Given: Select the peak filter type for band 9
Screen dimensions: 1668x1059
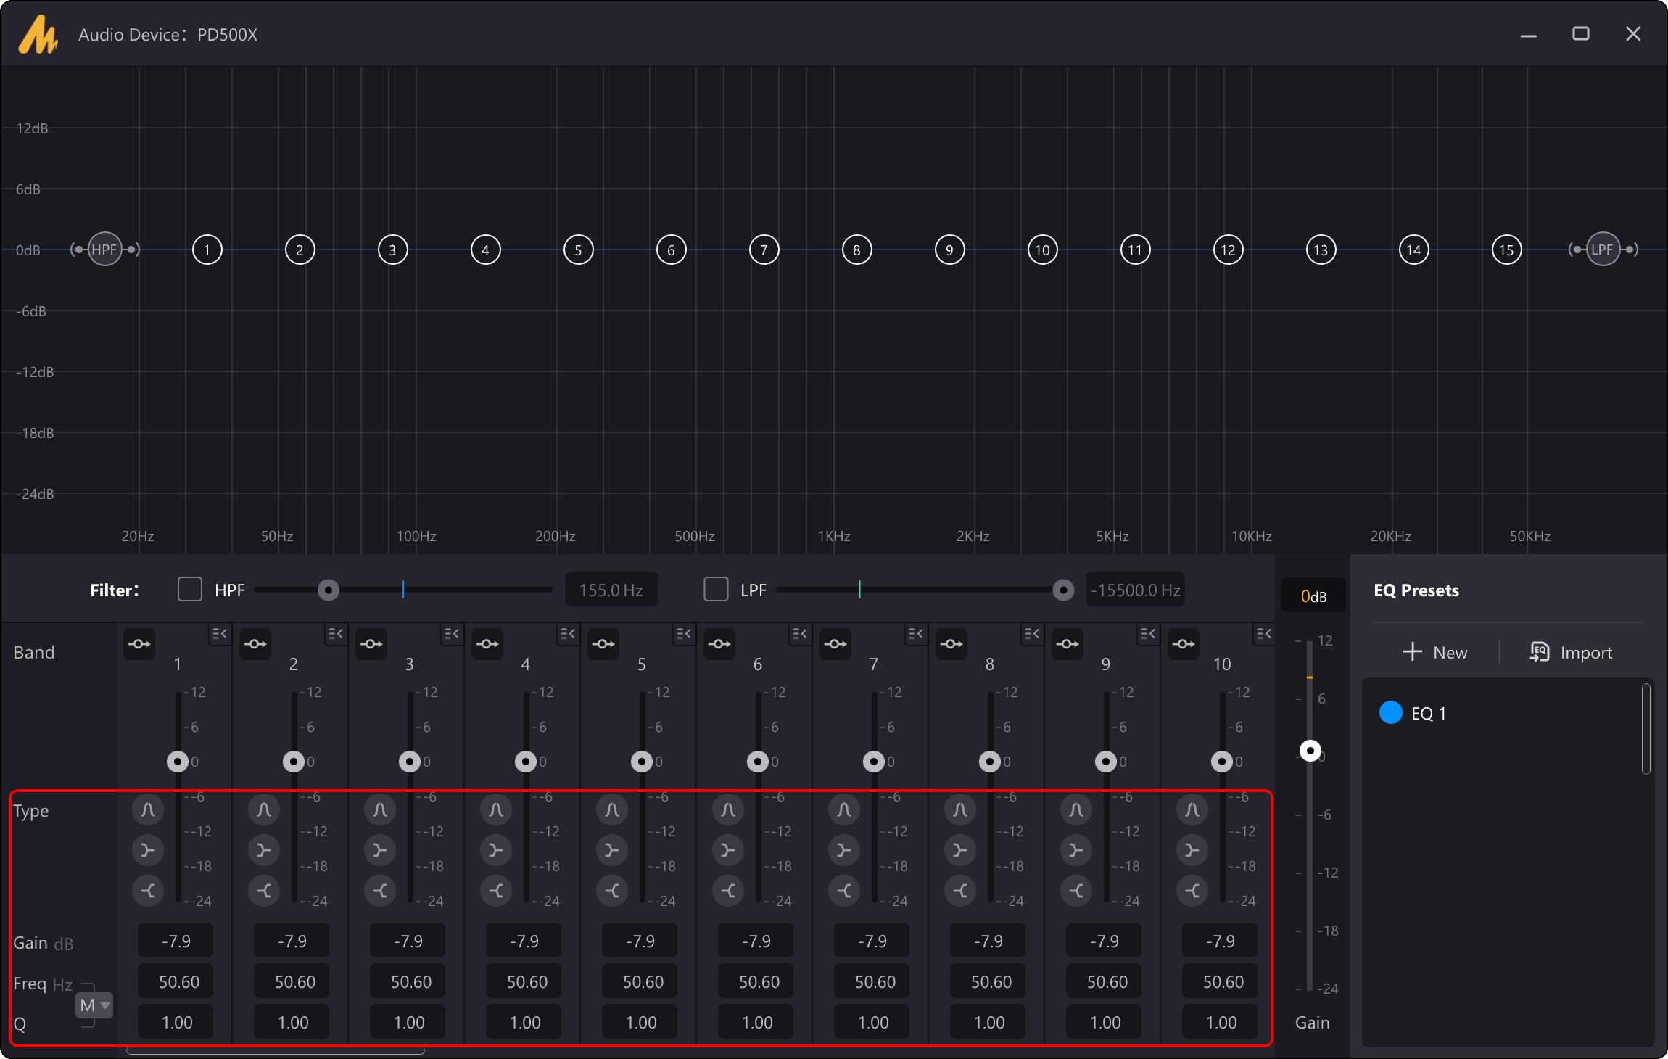Looking at the screenshot, I should [1076, 809].
